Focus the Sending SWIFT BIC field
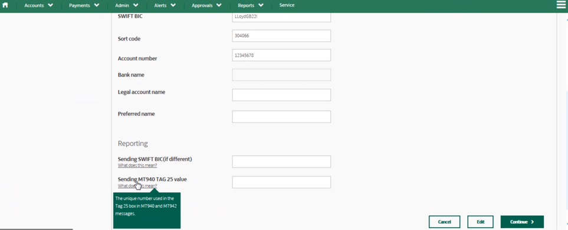 281,161
